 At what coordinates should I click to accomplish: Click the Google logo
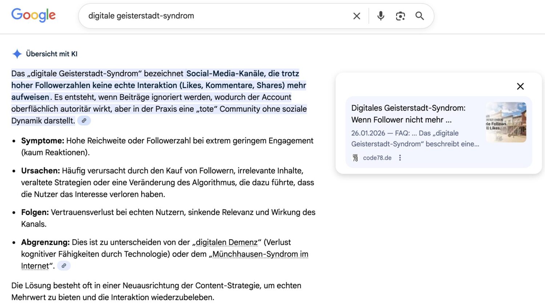[33, 15]
